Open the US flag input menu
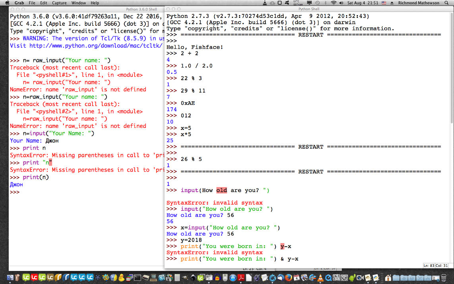Screen dimensions: 454x284 384,3
